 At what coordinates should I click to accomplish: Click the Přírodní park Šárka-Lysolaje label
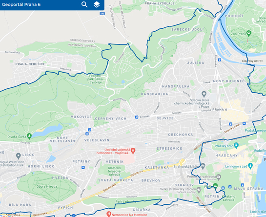click(x=95, y=79)
